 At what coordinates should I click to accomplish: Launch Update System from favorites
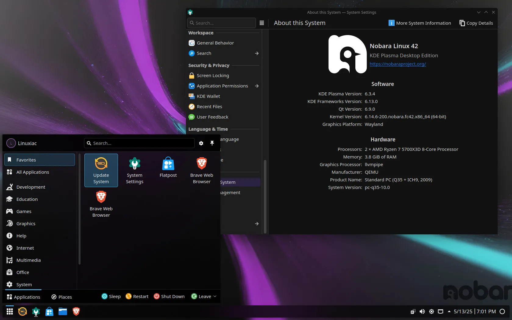pyautogui.click(x=101, y=170)
